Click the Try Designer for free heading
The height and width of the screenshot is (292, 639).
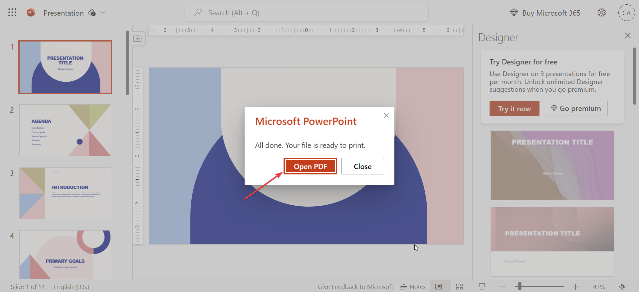tap(523, 62)
